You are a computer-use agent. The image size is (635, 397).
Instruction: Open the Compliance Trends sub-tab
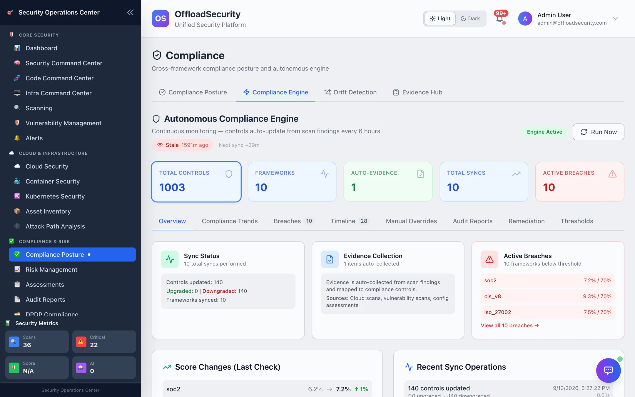click(x=230, y=221)
